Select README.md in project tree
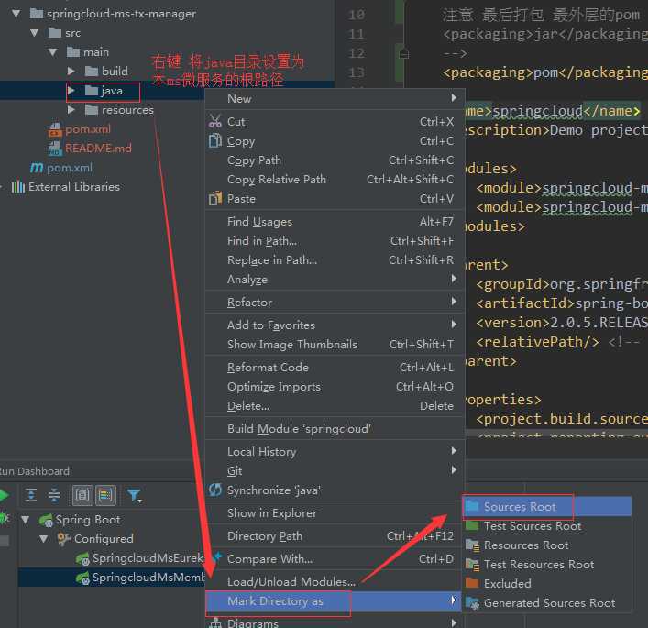 click(x=98, y=148)
